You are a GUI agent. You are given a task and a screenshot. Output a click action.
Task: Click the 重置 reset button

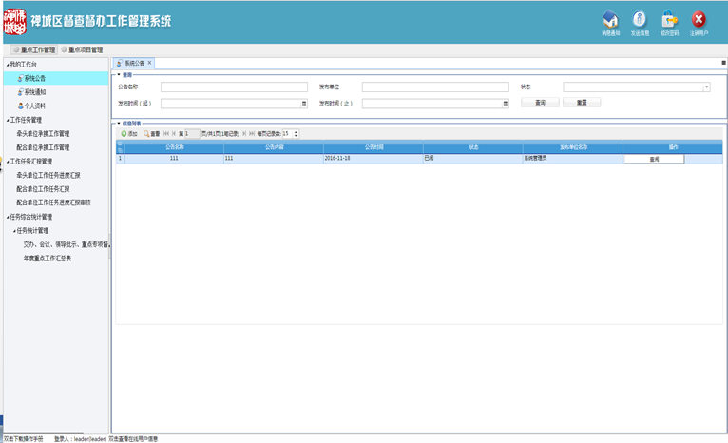[581, 103]
